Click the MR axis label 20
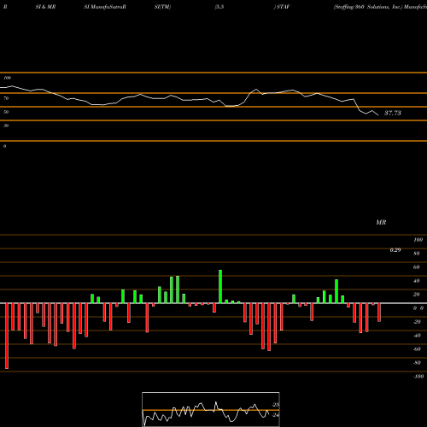 pos(417,295)
